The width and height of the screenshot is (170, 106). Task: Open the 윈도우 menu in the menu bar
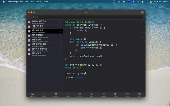(x=39, y=2)
